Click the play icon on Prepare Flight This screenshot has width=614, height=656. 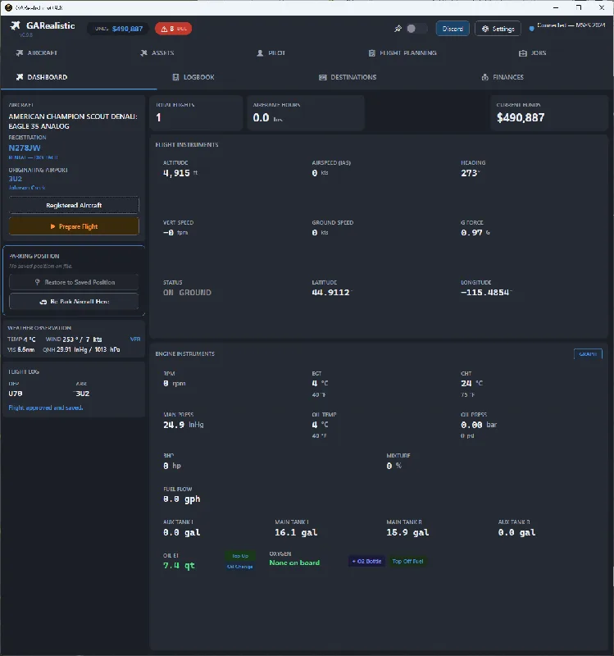[52, 226]
